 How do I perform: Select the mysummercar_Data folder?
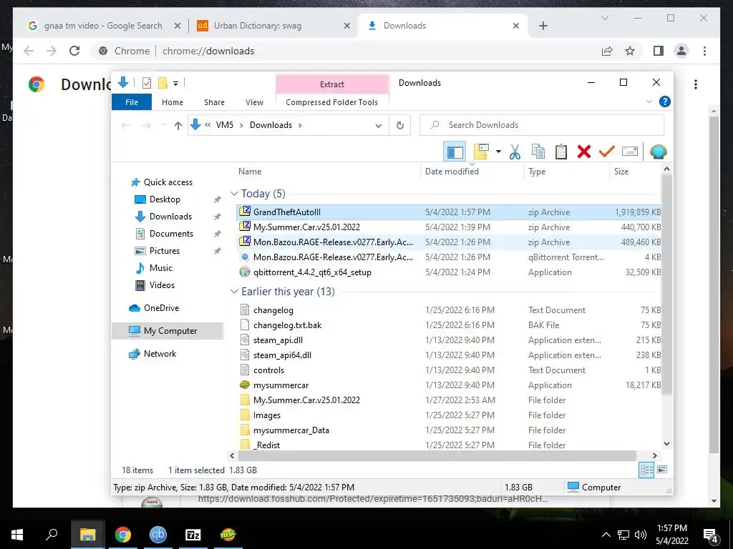pyautogui.click(x=449, y=430)
